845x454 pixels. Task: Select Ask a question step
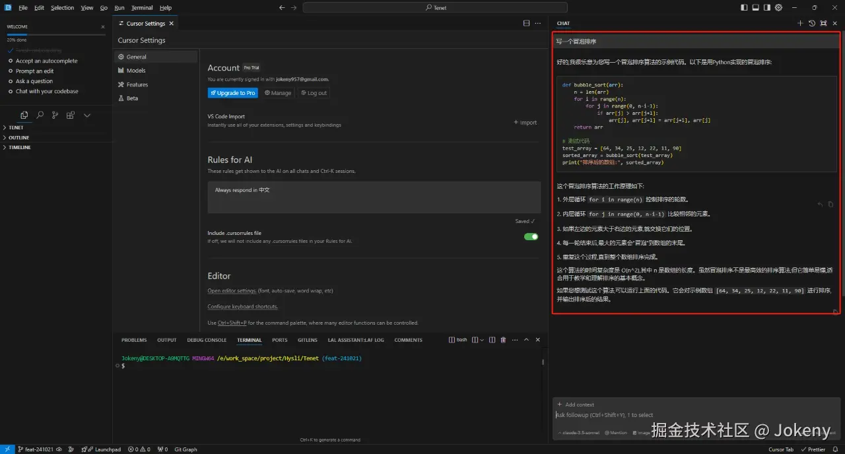(x=30, y=81)
